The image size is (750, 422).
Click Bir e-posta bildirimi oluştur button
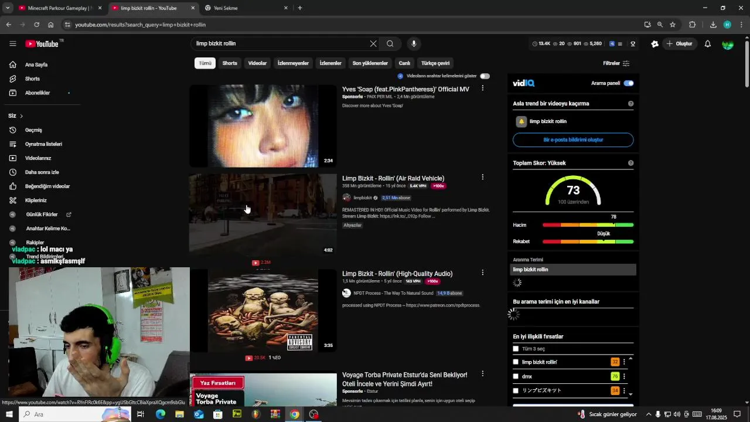pos(573,140)
